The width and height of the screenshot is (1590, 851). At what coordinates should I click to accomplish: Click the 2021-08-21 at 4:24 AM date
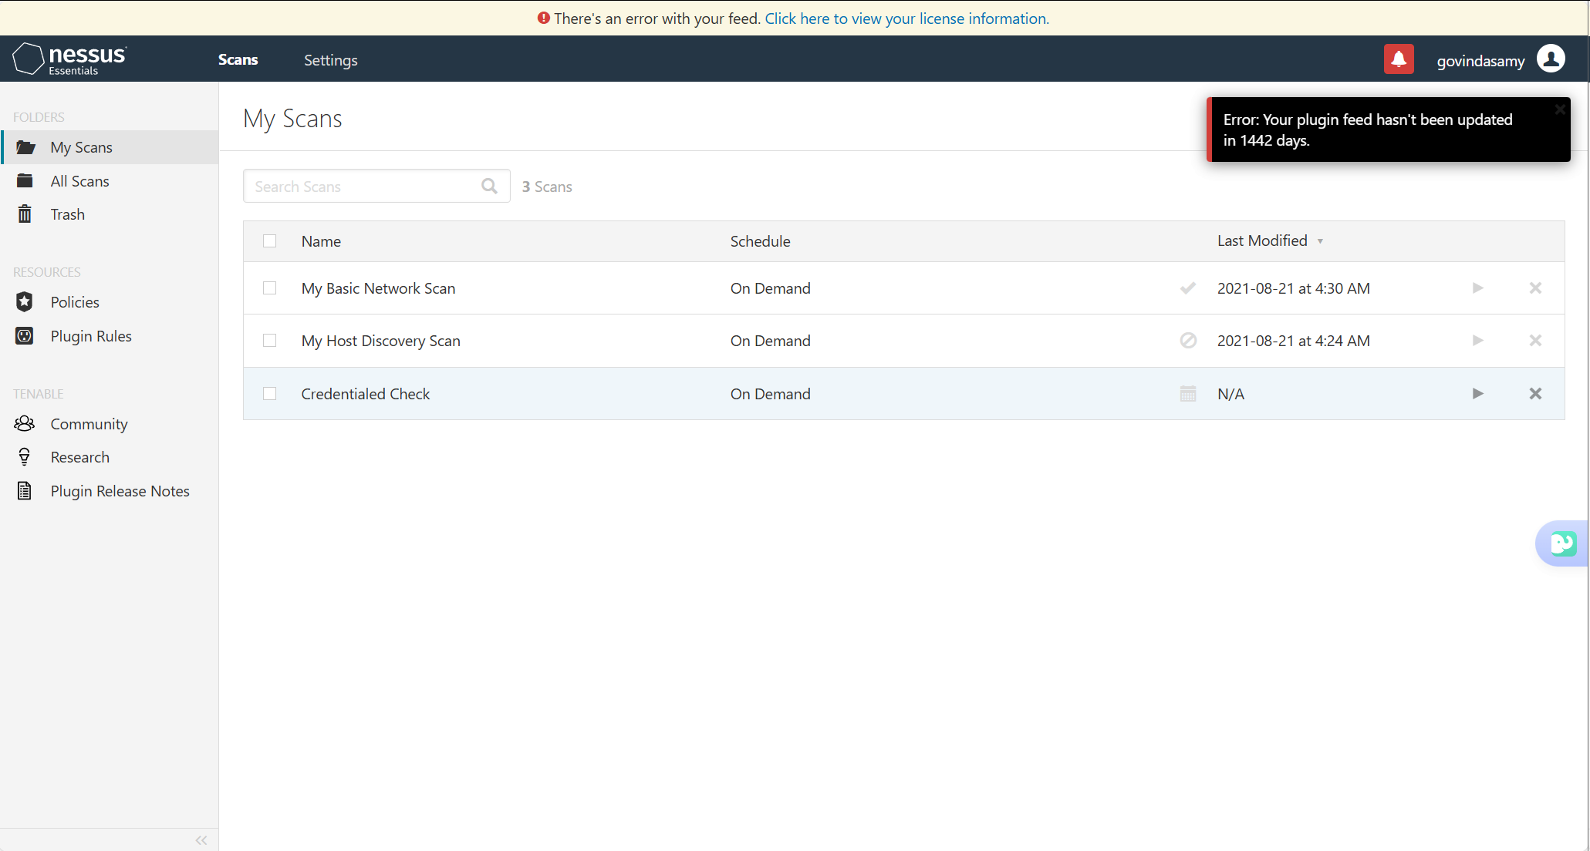click(1293, 341)
